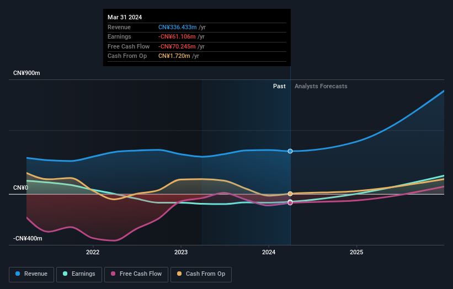This screenshot has height=289, width=453.
Task: Click the CN¥336.433m revenue value
Action: coord(177,27)
